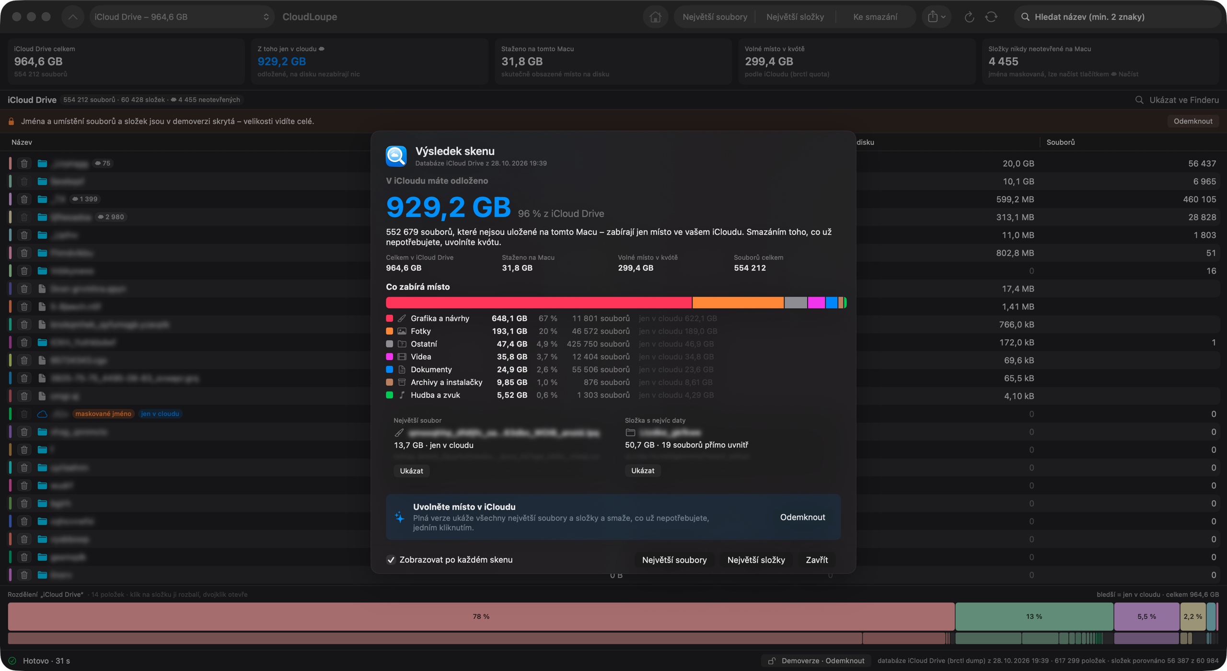Screen dimensions: 1227x671
Task: Click Ukázat under Složka s nejvíc daty
Action: [642, 471]
